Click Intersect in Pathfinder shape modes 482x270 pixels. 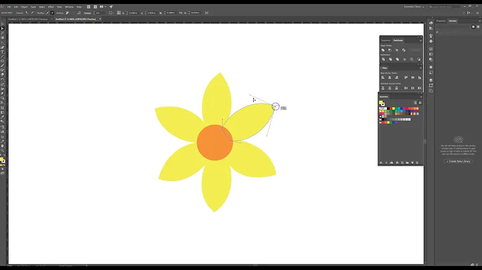coord(397,50)
